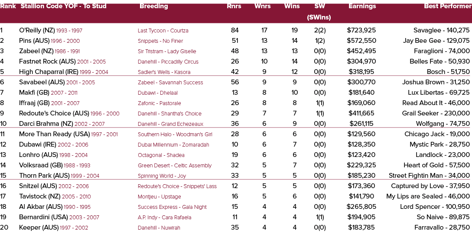Select stallion Iffraaj (GB)
The width and height of the screenshot is (472, 240).
pos(34,103)
